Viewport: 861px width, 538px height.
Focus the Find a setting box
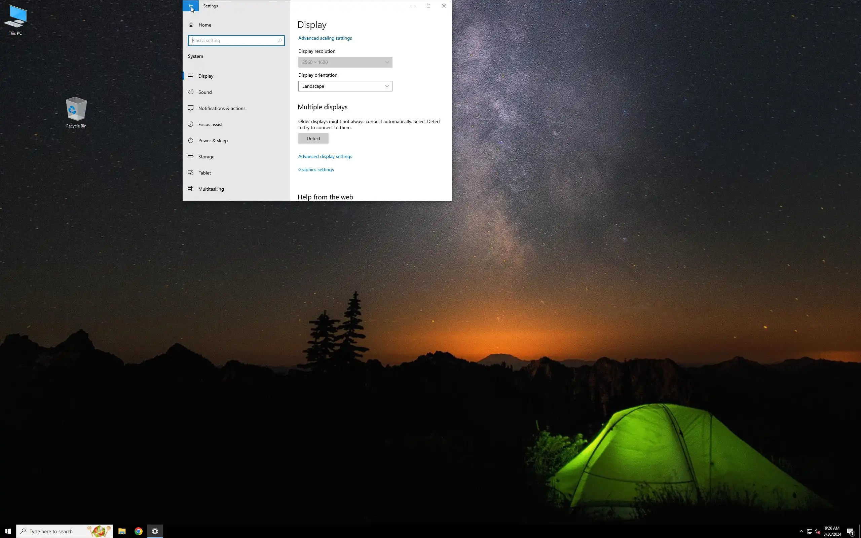(233, 41)
